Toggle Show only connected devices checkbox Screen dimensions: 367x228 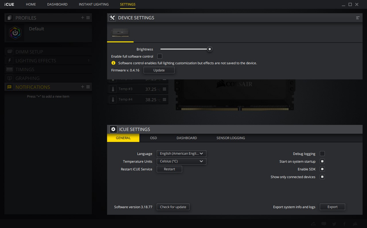322,177
